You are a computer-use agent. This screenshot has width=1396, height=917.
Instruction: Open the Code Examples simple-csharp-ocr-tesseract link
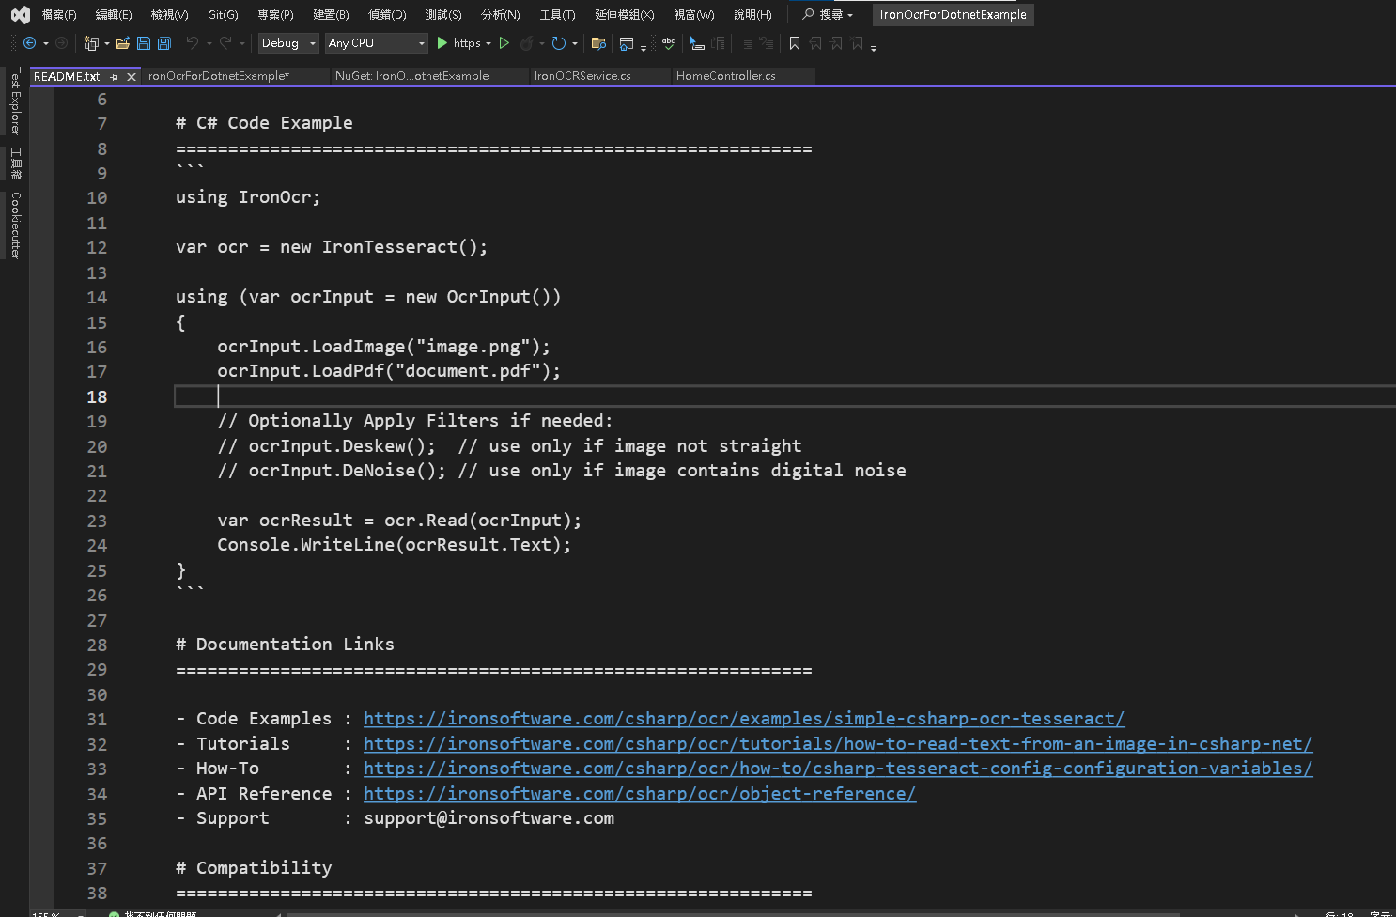743,719
